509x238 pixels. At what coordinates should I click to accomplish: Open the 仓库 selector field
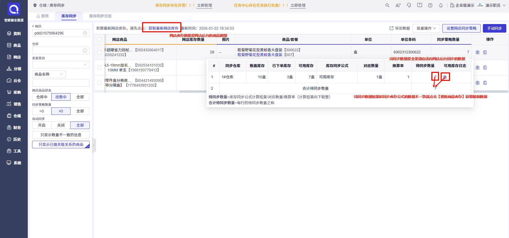click(x=61, y=50)
